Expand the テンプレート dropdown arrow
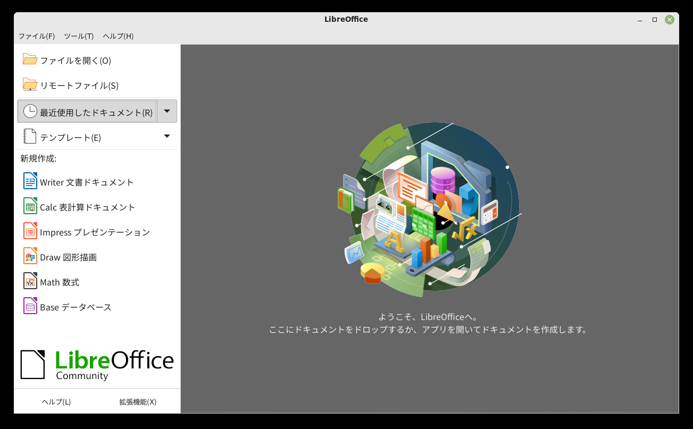This screenshot has height=429, width=693. (167, 137)
